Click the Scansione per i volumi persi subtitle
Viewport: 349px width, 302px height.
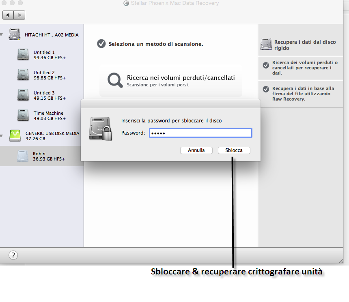point(158,85)
